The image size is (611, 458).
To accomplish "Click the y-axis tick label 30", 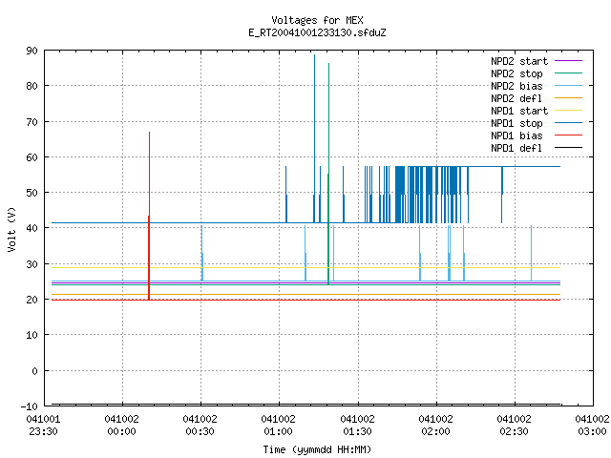I will (32, 264).
